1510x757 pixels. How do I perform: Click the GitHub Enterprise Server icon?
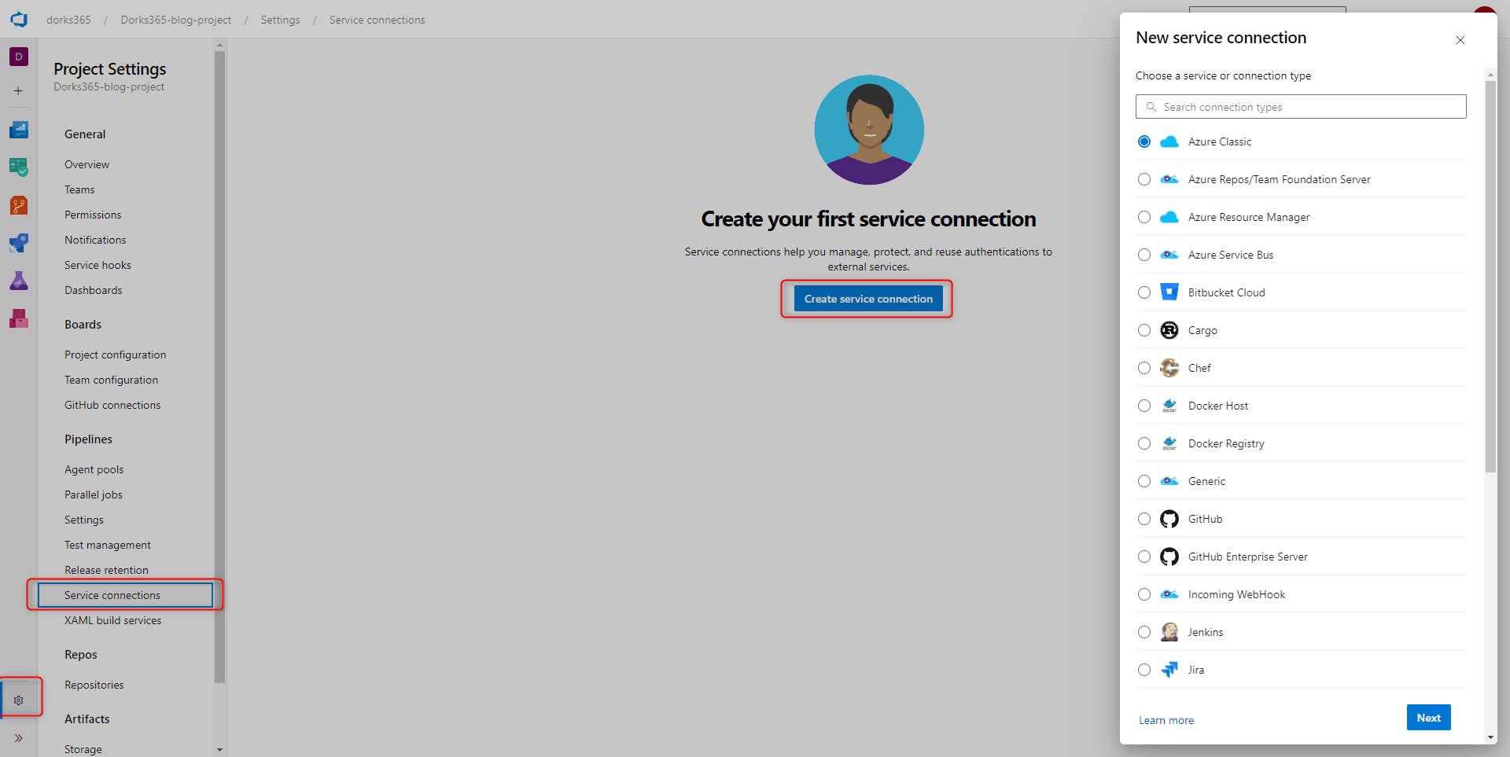(1169, 557)
